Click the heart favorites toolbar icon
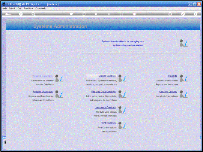The width and height of the screenshot is (203, 152). click(71, 14)
